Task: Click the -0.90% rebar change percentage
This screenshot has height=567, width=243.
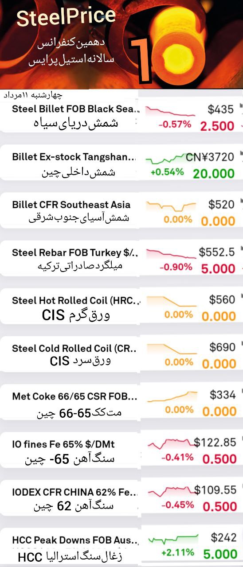Action: [x=176, y=267]
